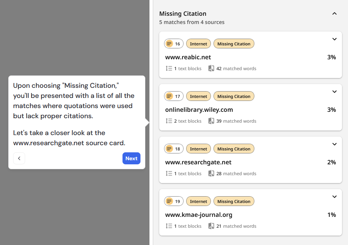Click text blocks icon on www.reabic.net card
348x245 pixels.
point(169,69)
